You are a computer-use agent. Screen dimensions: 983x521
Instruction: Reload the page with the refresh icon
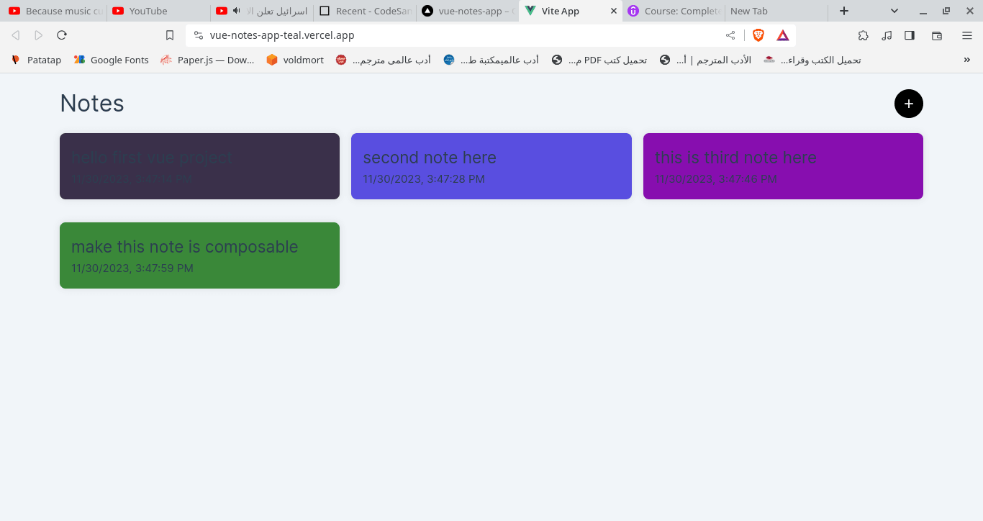pyautogui.click(x=62, y=35)
